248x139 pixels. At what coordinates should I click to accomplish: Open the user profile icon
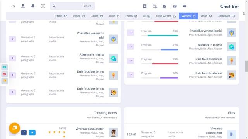pyautogui.click(x=23, y=6)
